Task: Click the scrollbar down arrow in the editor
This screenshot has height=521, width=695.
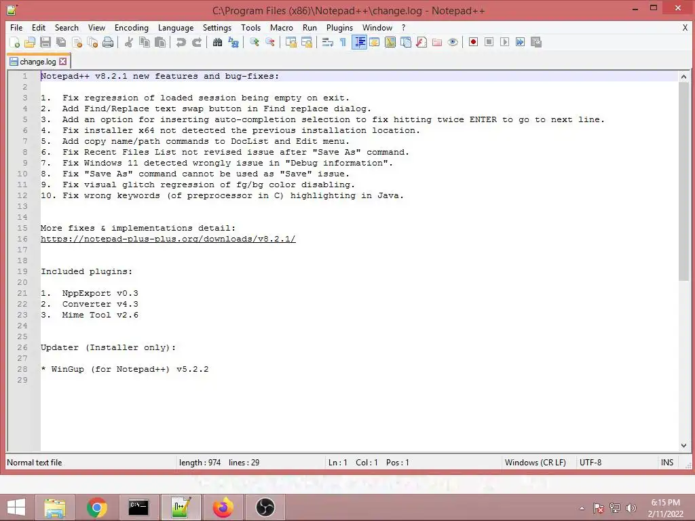Action: pos(683,445)
